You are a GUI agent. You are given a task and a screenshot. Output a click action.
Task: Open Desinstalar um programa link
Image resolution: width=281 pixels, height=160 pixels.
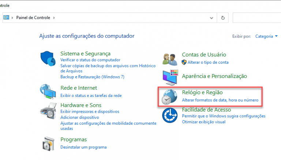tap(83, 147)
